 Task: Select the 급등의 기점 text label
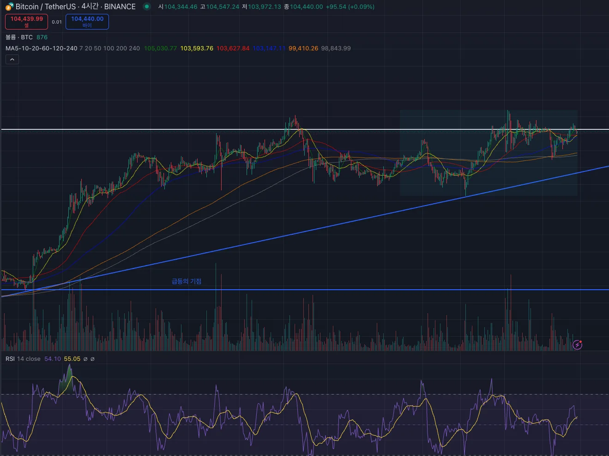point(187,281)
